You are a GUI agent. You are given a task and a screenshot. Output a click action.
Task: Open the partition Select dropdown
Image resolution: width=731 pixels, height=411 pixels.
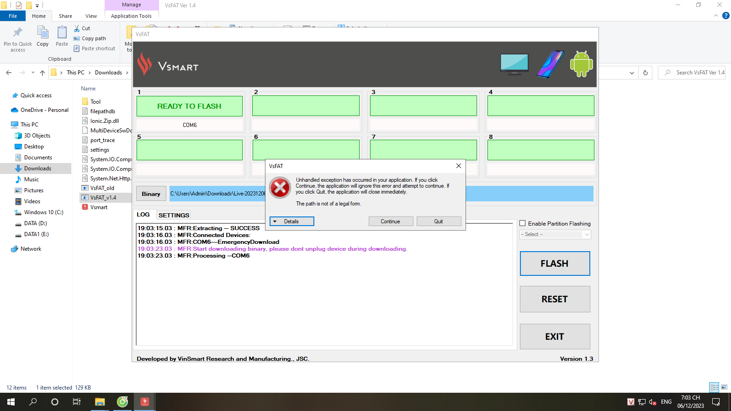pos(555,234)
